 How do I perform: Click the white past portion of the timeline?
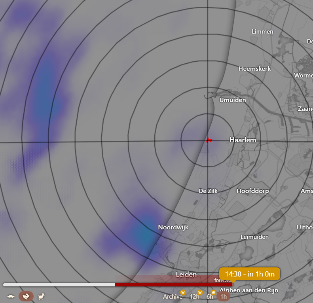tap(59, 285)
